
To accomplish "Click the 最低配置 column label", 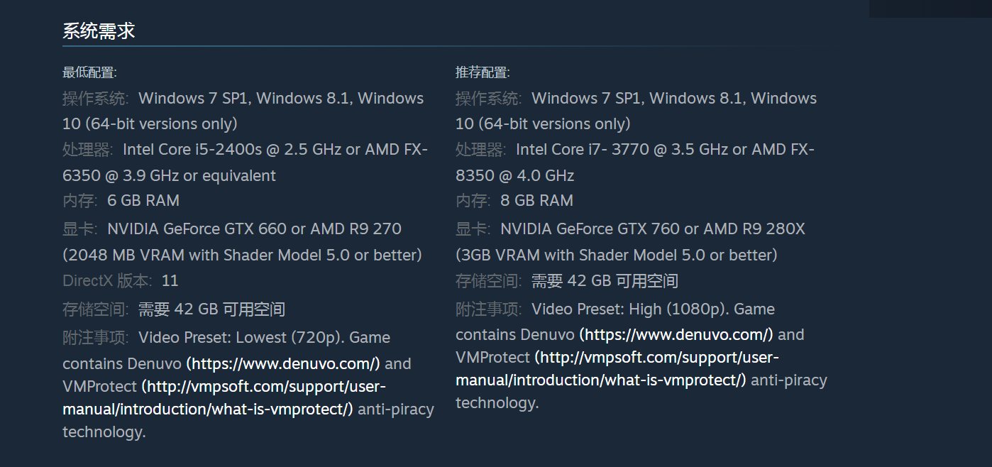I will pyautogui.click(x=89, y=72).
